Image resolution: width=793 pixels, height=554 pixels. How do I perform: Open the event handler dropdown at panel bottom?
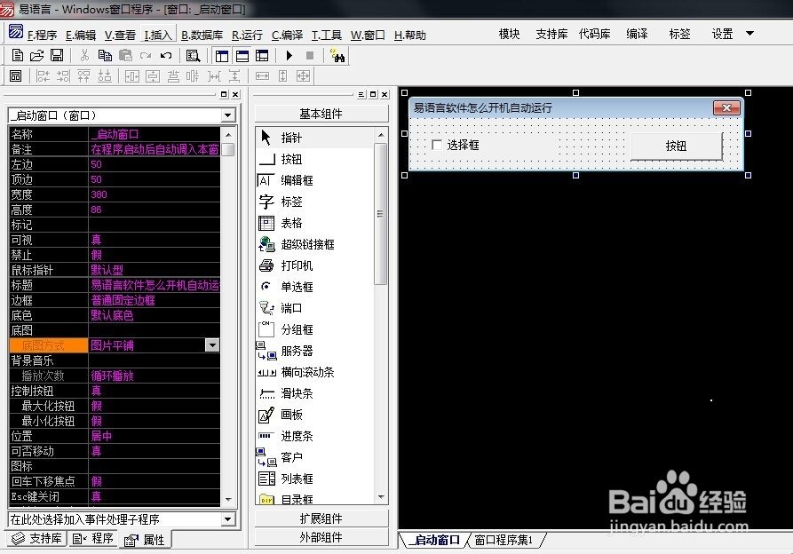[228, 519]
